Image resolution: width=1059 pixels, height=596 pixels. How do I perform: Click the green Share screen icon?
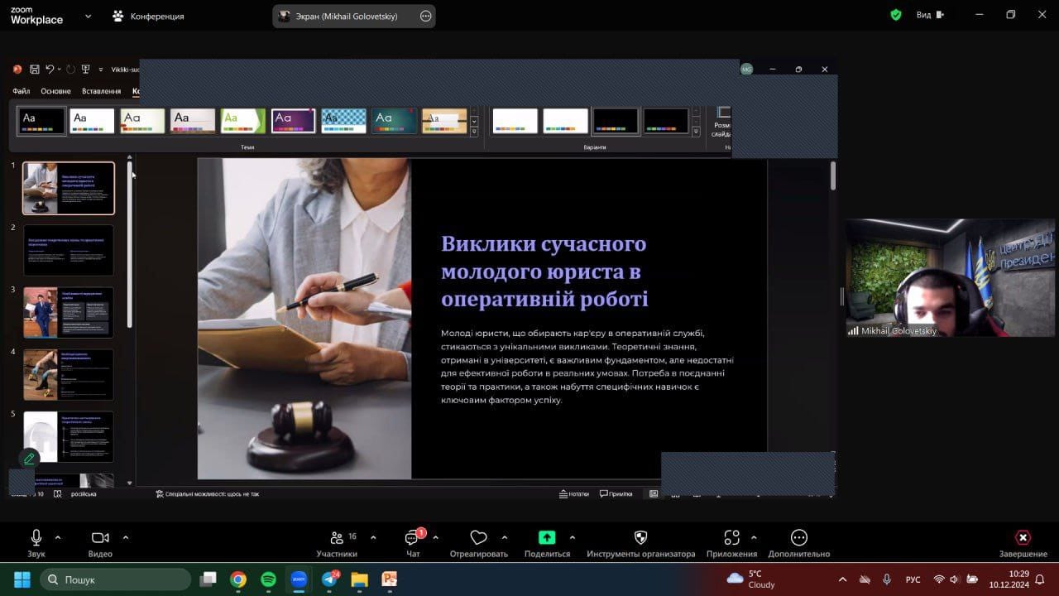click(x=547, y=538)
